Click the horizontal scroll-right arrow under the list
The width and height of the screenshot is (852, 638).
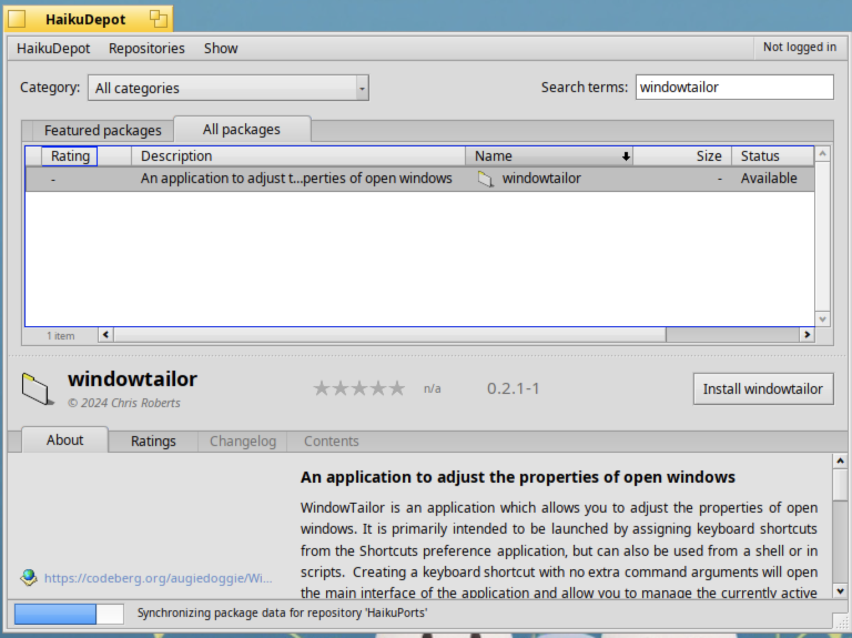coord(807,335)
